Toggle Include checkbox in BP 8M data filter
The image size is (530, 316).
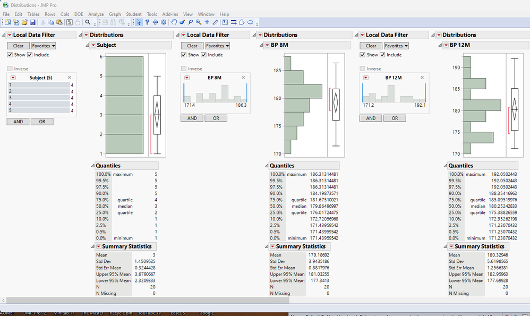coord(203,55)
